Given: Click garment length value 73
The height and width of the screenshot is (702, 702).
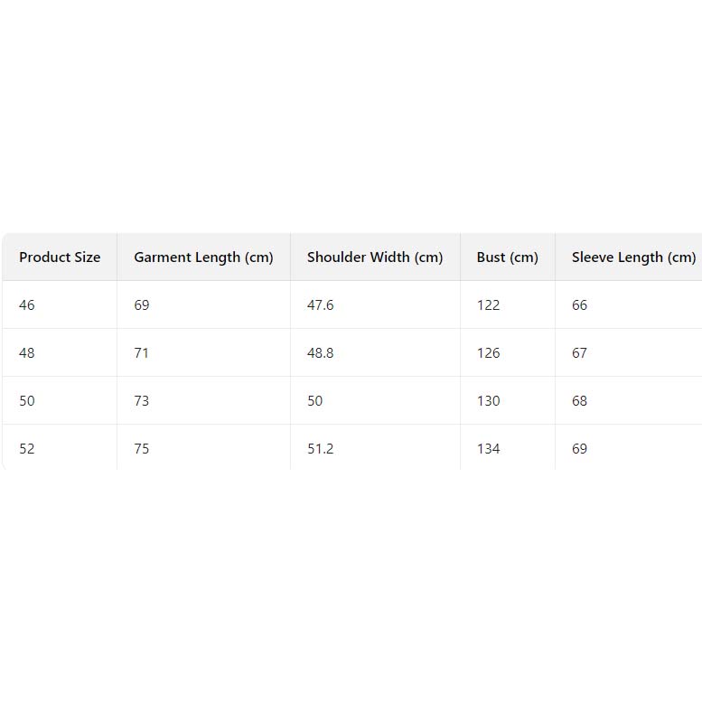Looking at the screenshot, I should click(142, 401).
